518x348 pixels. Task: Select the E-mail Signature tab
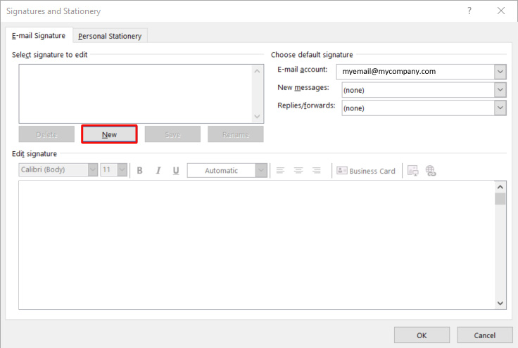pos(39,36)
